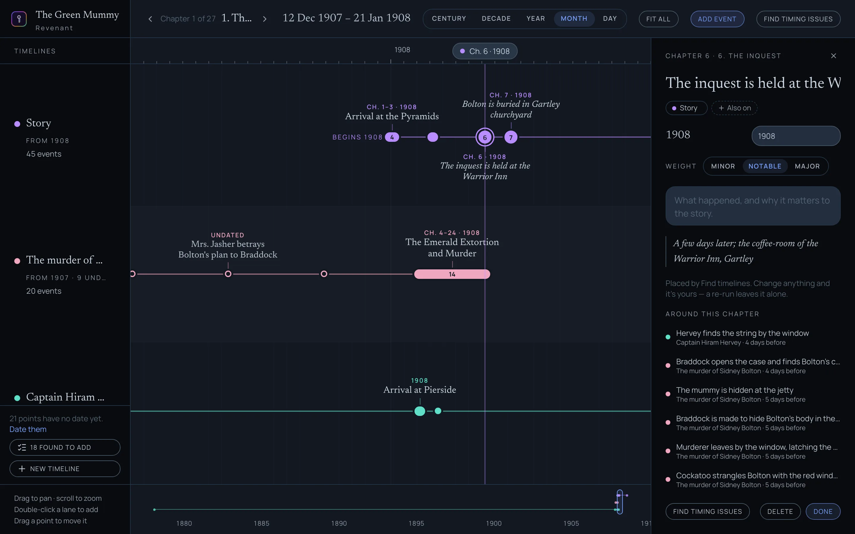Switch zoom scale to Decade
This screenshot has height=534, width=855.
(x=496, y=19)
